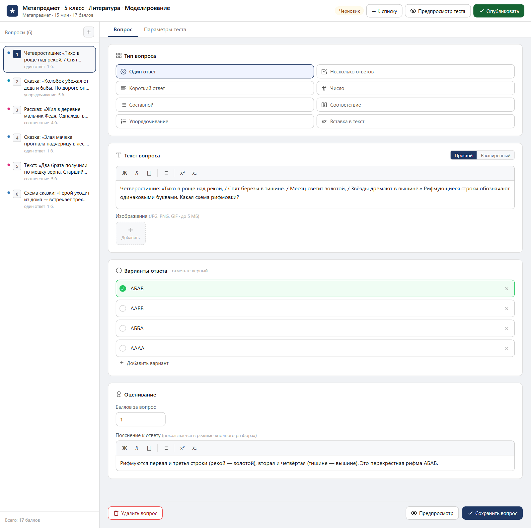Image resolution: width=531 pixels, height=528 pixels.
Task: Switch editor to Расширенный mode
Action: click(x=495, y=155)
